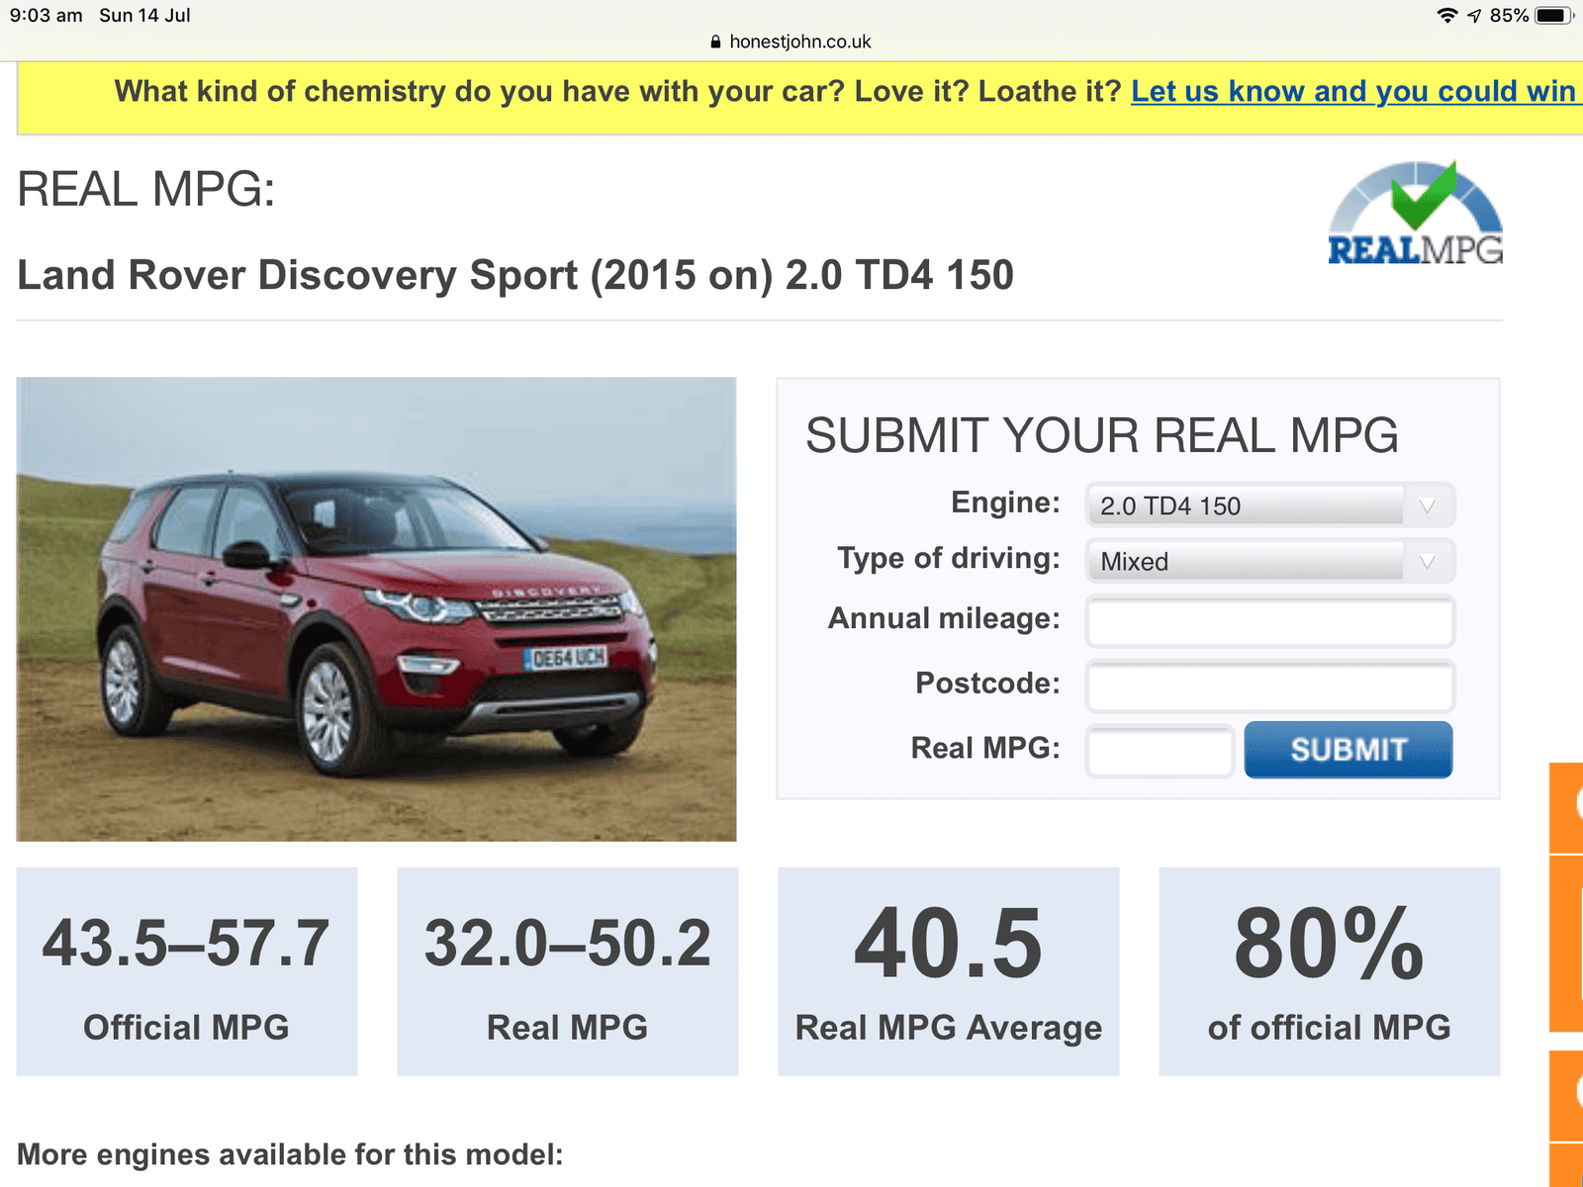The height and width of the screenshot is (1187, 1583).
Task: Click the Real MPG input field
Action: click(x=1160, y=751)
